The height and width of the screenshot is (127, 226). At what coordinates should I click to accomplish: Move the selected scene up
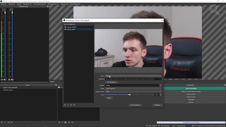tap(8, 122)
